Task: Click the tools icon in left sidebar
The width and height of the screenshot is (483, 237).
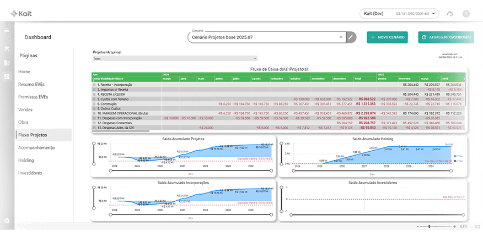Action: (7, 48)
